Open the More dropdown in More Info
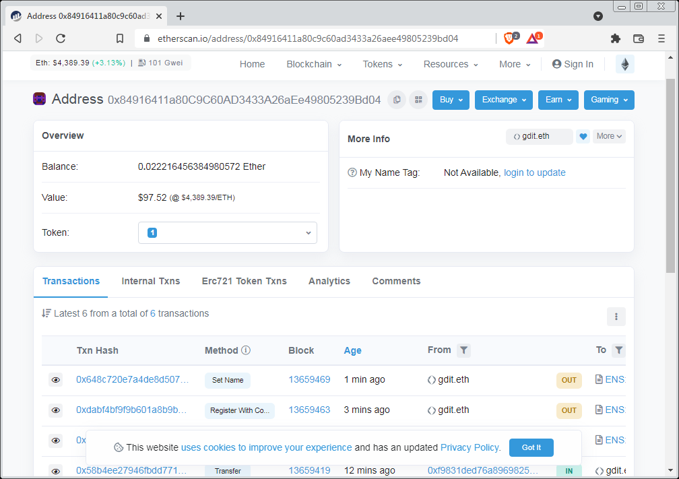 pyautogui.click(x=609, y=136)
